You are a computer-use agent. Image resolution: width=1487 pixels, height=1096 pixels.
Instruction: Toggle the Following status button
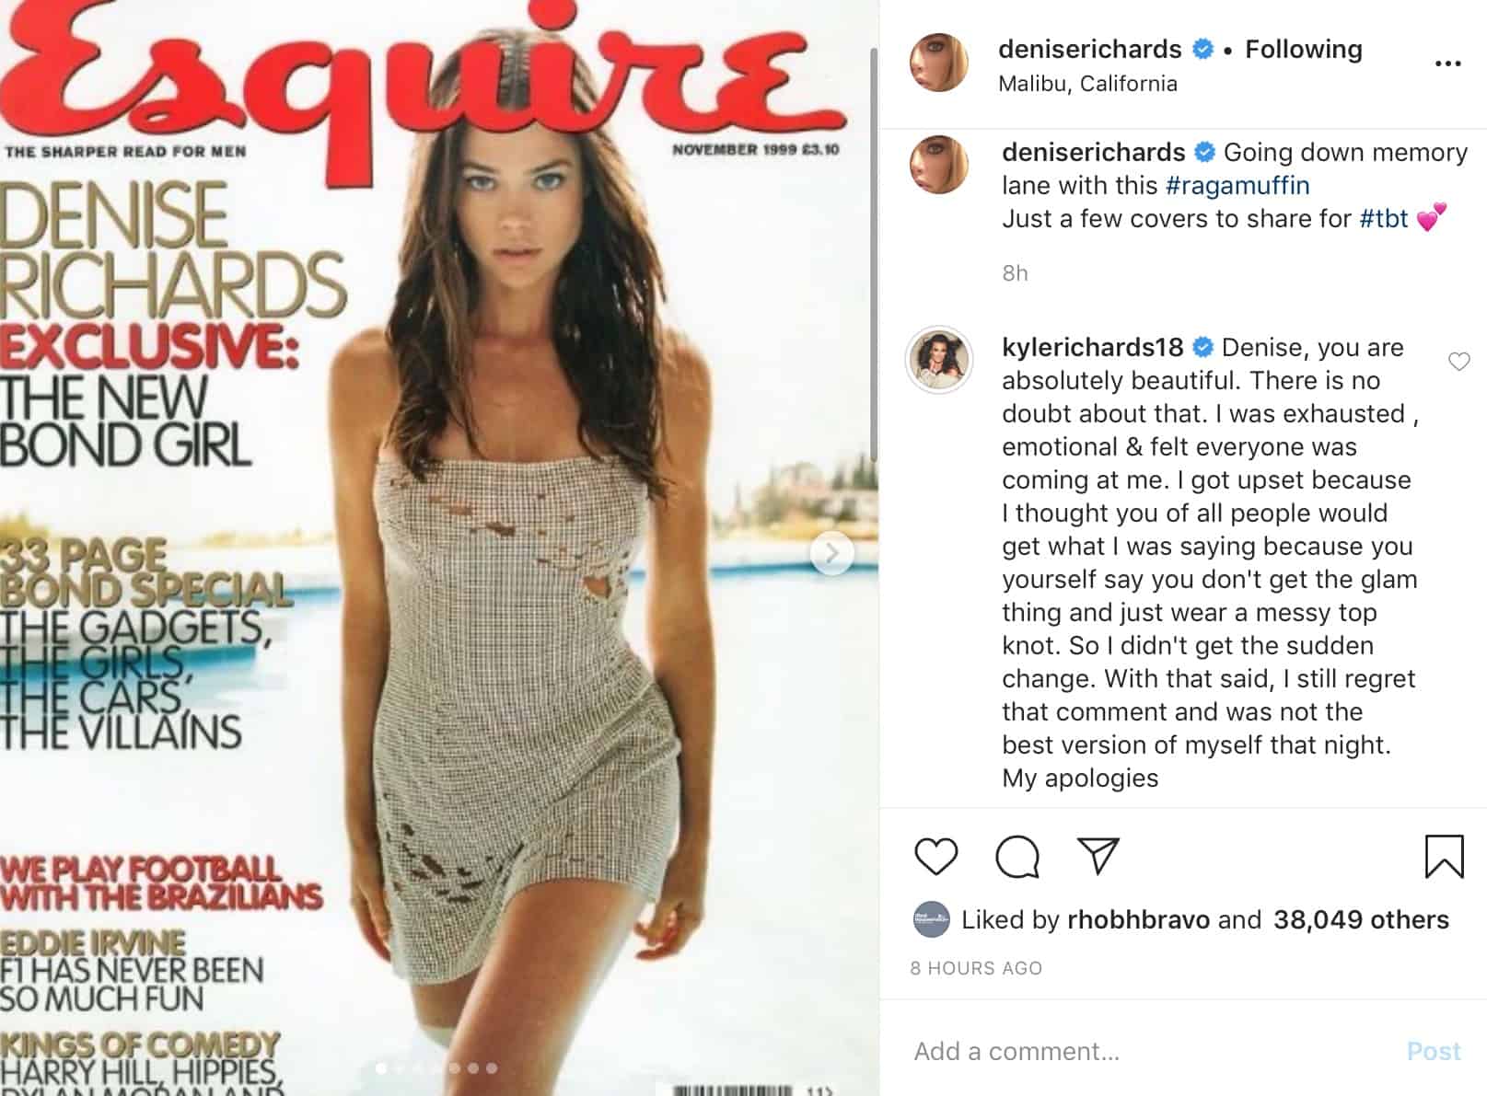click(x=1304, y=49)
